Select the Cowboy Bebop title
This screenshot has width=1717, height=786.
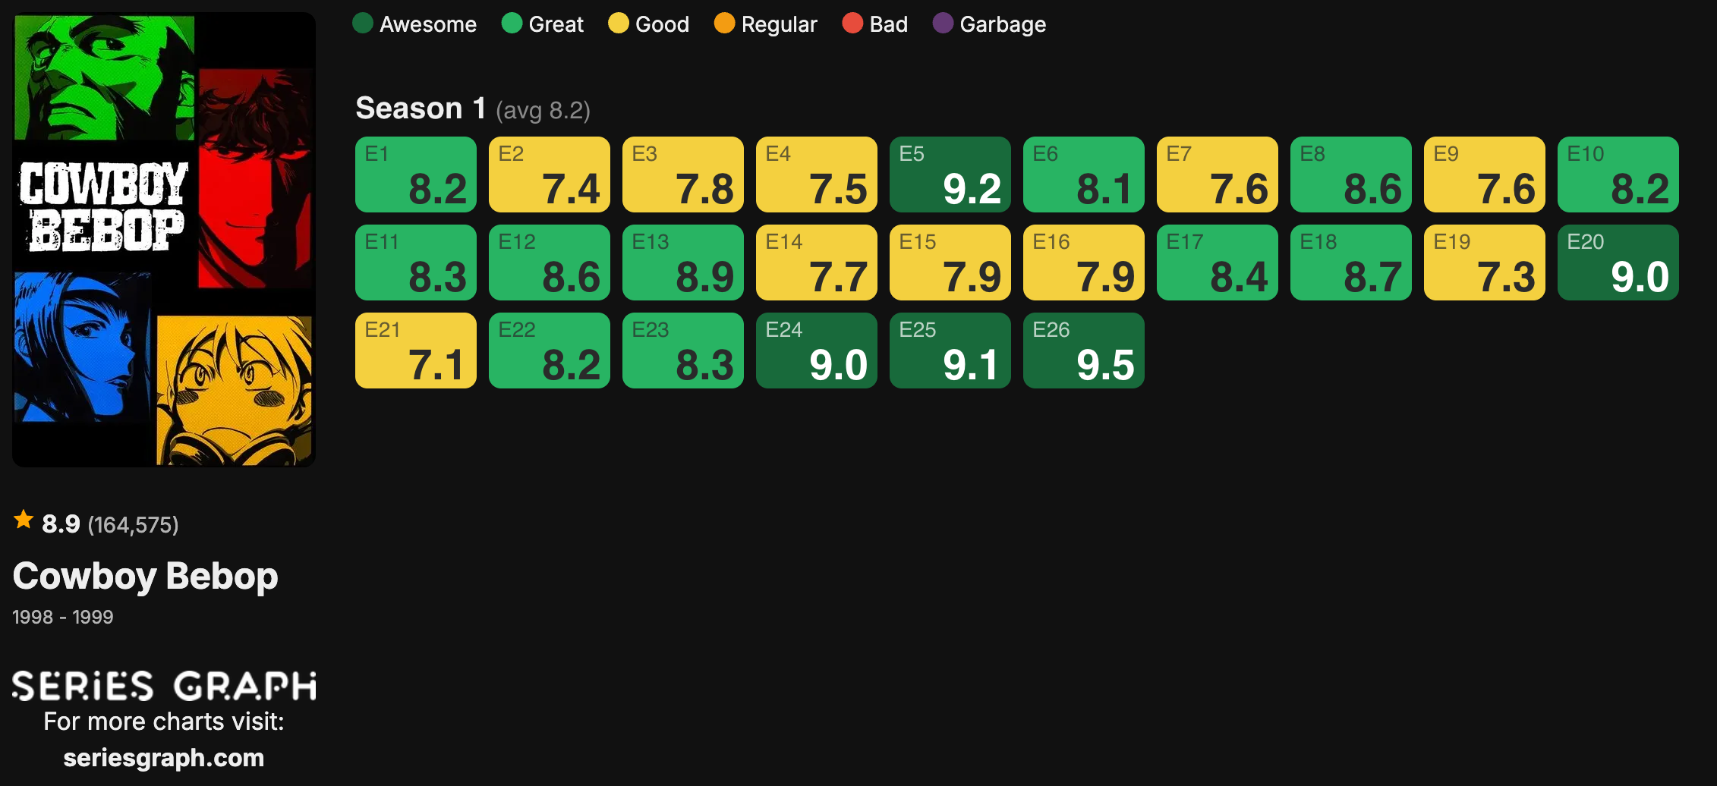point(146,576)
